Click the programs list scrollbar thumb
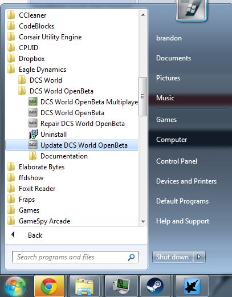Screen dimensions: 232x297 click(143, 96)
